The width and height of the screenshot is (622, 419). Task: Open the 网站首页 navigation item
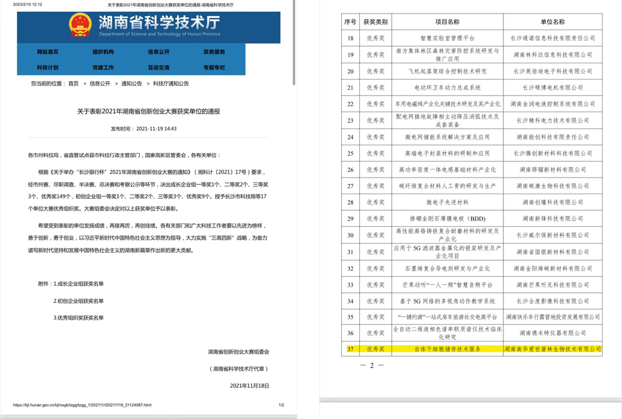click(48, 52)
